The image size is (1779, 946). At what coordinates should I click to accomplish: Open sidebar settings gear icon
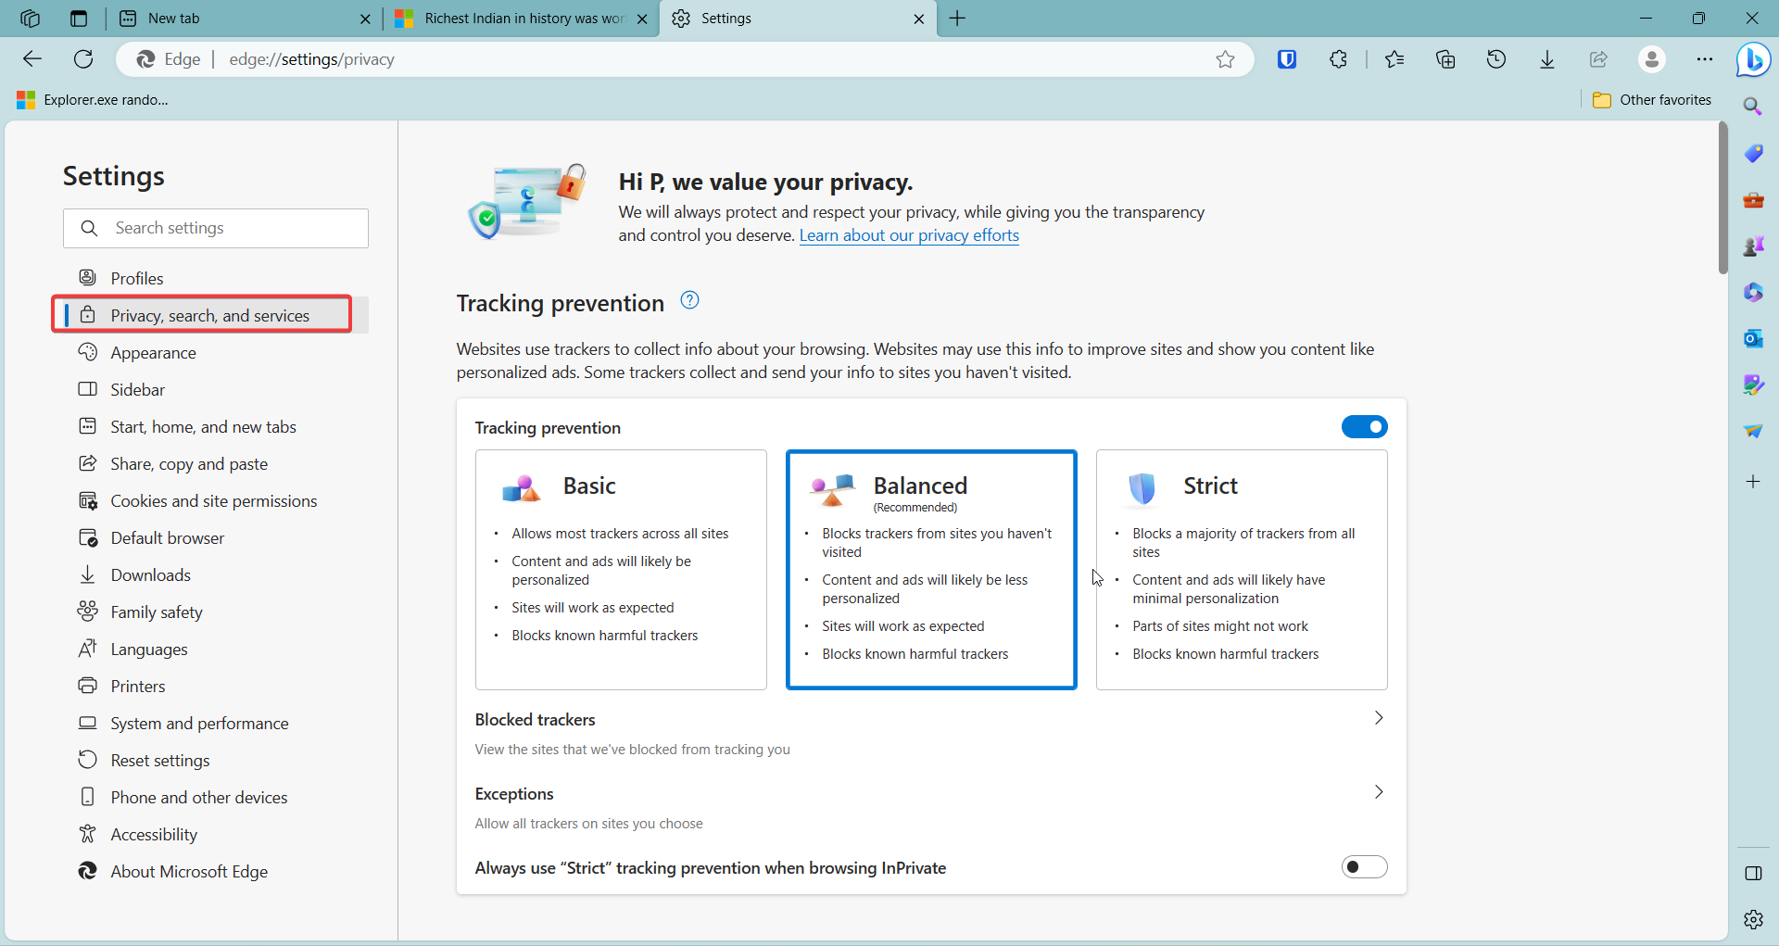point(1753,920)
